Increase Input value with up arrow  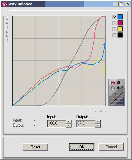point(69,122)
